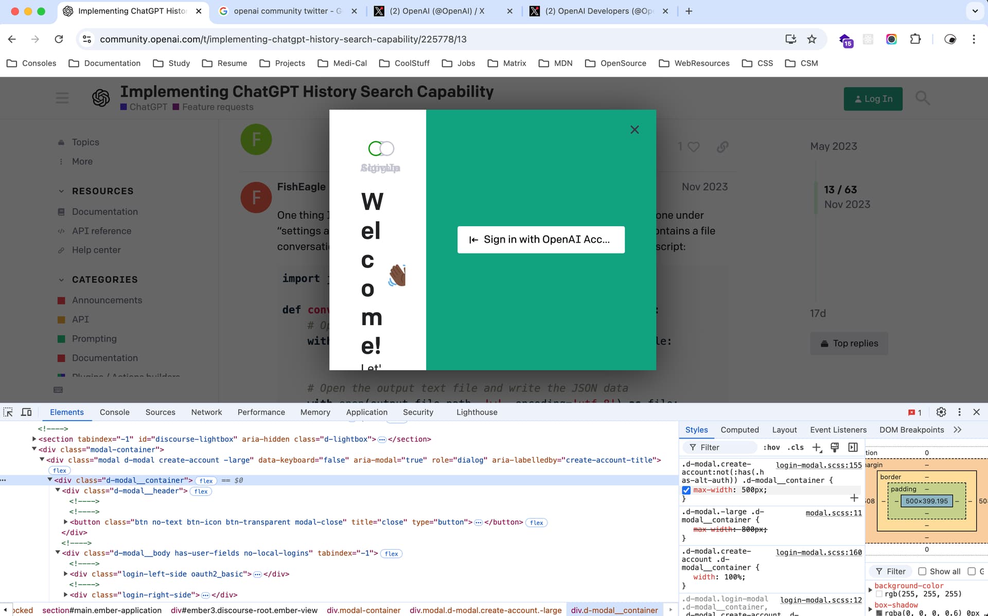The image size is (988, 616).
Task: Toggle computed styles sidebar icon
Action: coord(853,447)
